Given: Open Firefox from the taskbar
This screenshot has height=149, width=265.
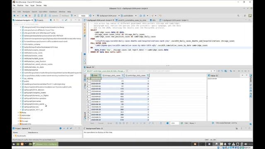Looking at the screenshot, I should [22, 144].
